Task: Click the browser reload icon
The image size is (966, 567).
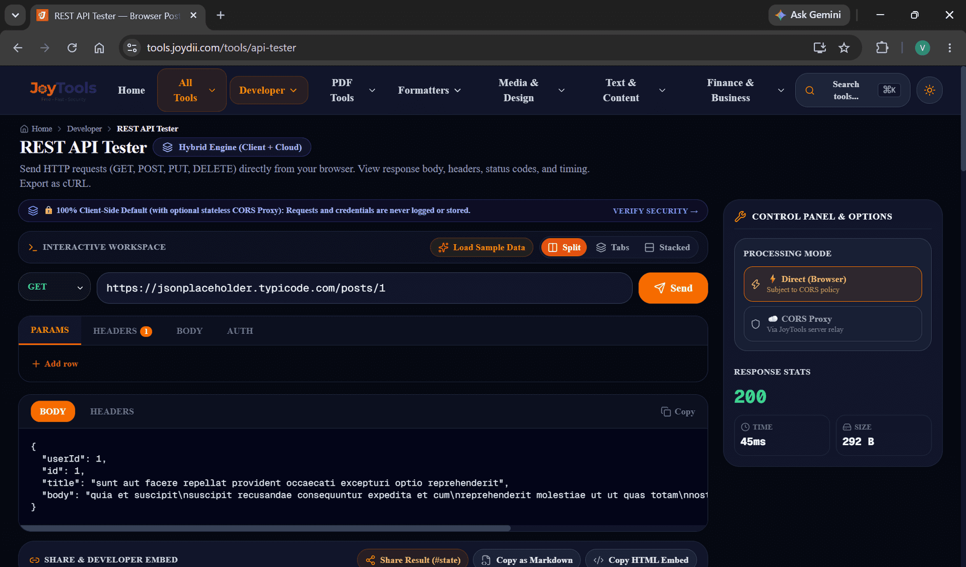Action: click(72, 48)
